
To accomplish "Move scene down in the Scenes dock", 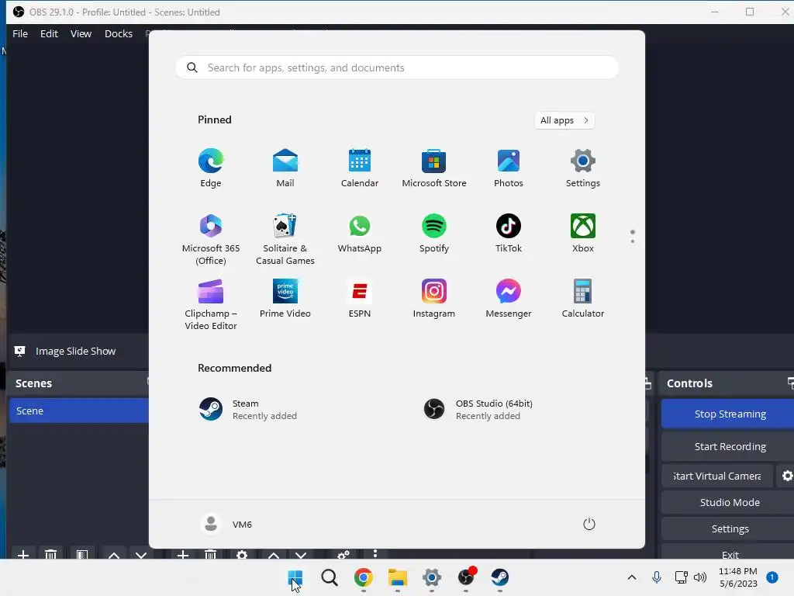I will tap(141, 555).
